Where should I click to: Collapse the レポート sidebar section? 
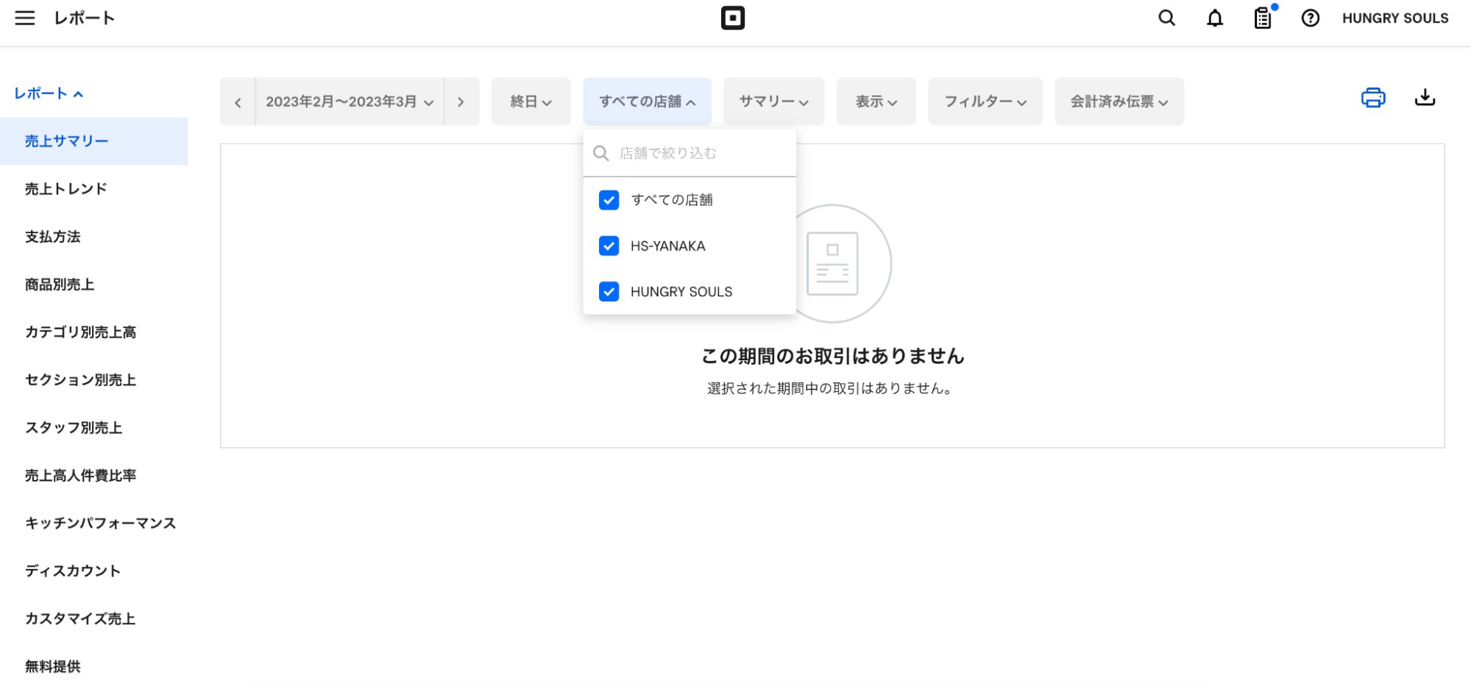(46, 93)
